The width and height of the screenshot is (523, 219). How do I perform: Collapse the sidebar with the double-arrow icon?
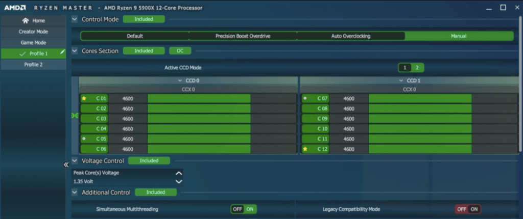66,165
